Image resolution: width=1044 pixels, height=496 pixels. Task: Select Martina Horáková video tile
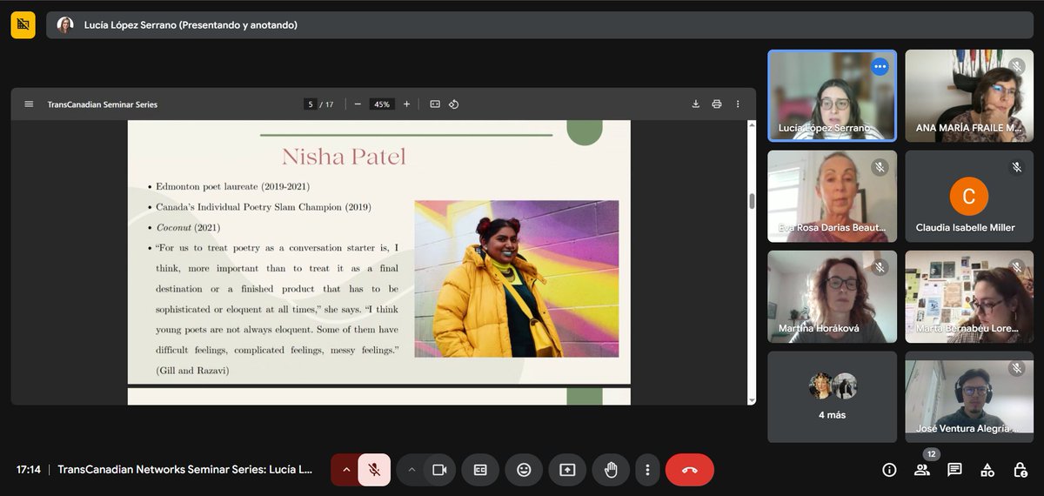[832, 297]
